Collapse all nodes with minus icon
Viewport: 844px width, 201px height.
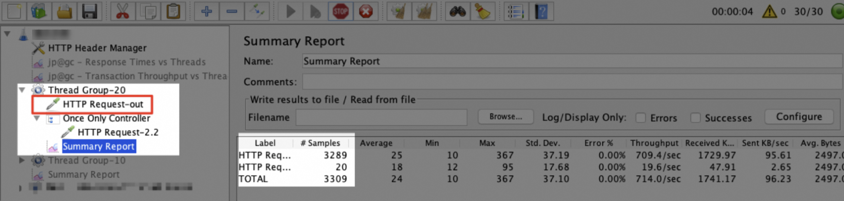click(232, 11)
